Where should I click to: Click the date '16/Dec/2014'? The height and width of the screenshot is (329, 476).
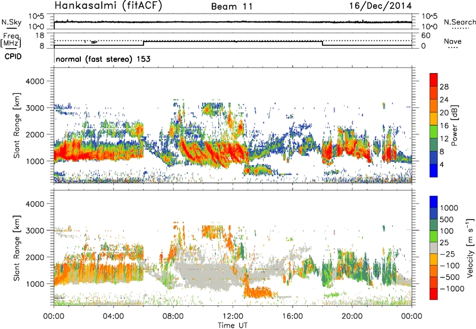point(380,6)
